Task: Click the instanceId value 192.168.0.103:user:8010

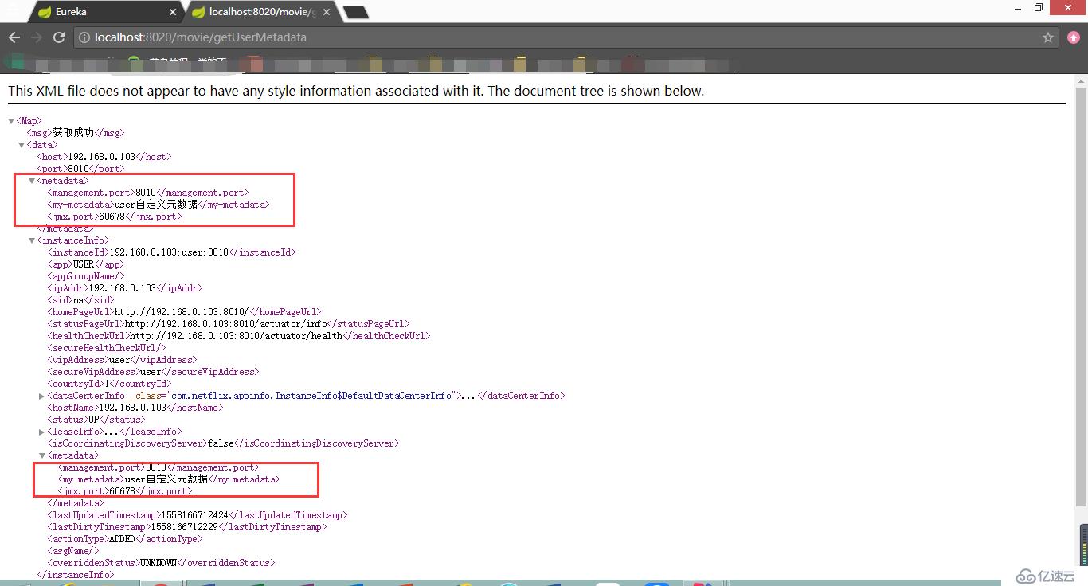Action: click(169, 252)
